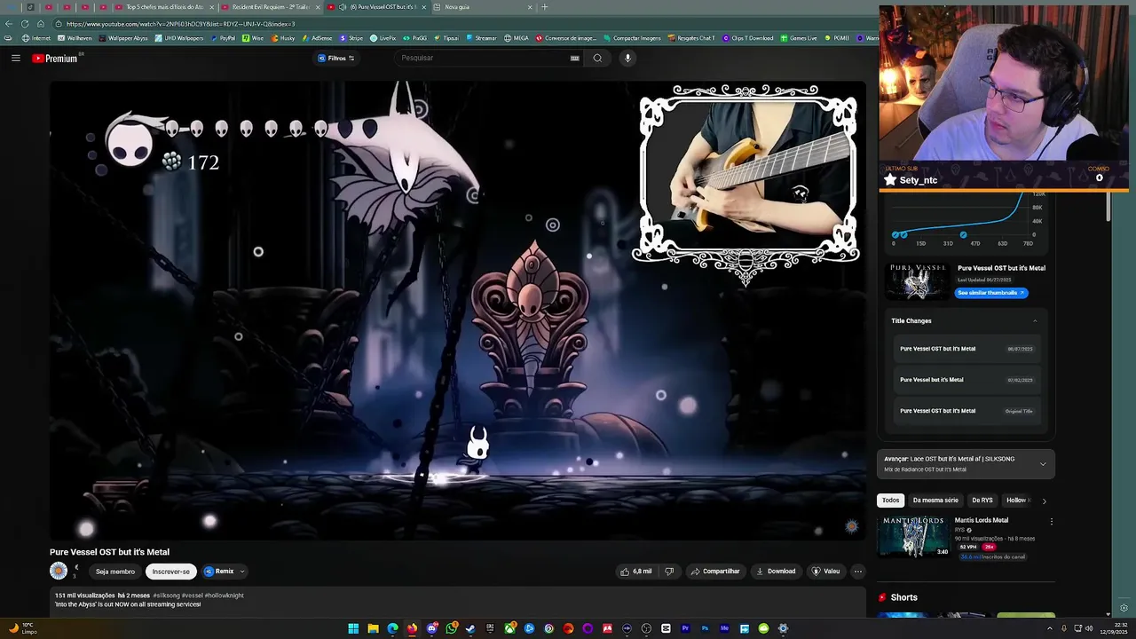
Task: Open the Streamar bookmark
Action: click(x=481, y=38)
